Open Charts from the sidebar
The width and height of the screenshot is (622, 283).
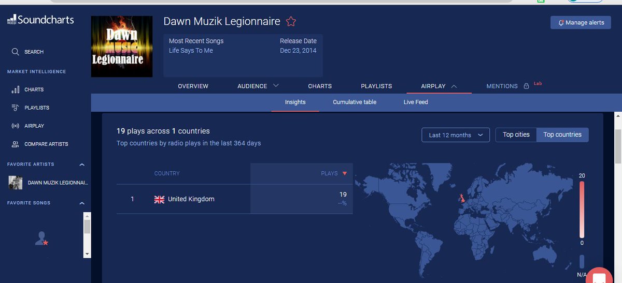(x=34, y=90)
